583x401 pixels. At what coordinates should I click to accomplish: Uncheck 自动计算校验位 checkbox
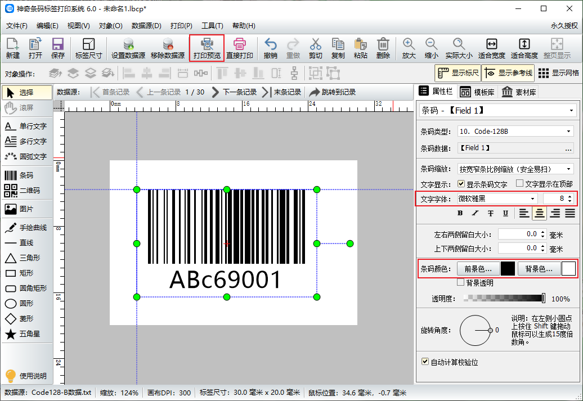click(425, 362)
